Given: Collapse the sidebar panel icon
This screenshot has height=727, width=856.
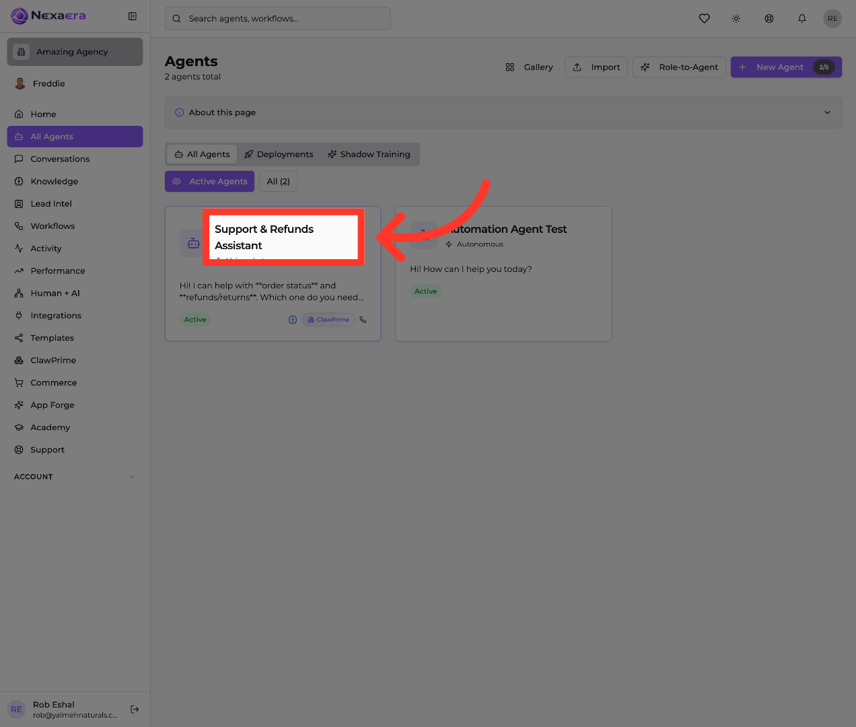Looking at the screenshot, I should 133,16.
